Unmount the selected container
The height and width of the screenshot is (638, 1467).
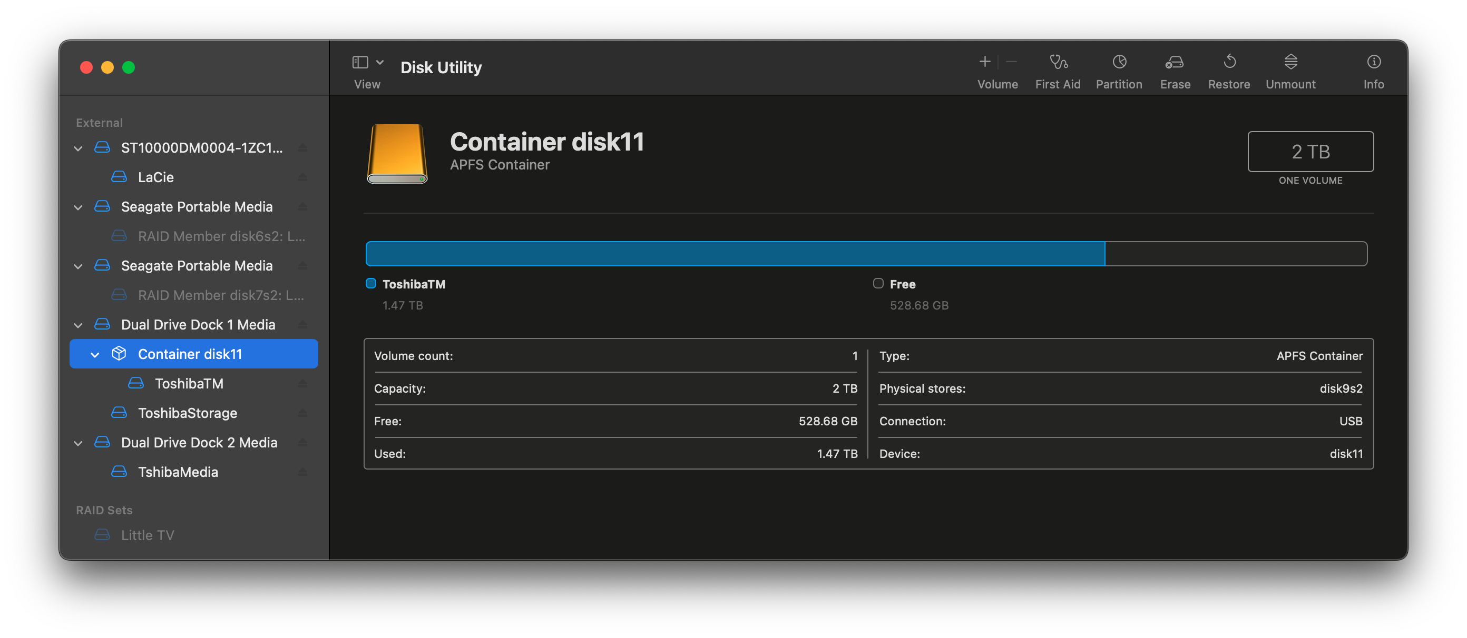[1290, 62]
